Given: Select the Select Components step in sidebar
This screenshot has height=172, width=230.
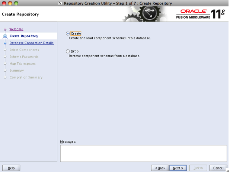Looking at the screenshot, I should pyautogui.click(x=24, y=50).
